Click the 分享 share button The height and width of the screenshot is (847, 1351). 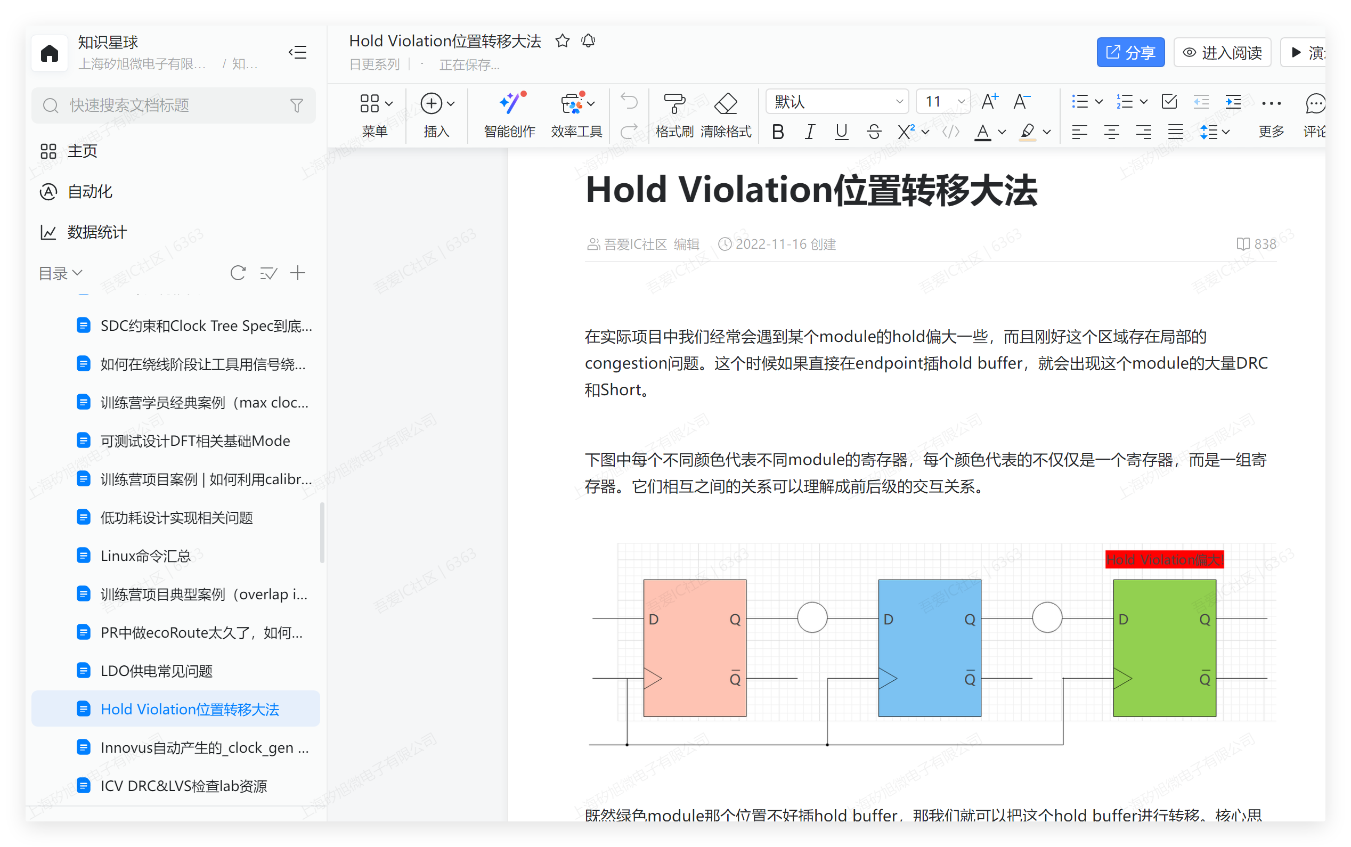click(x=1130, y=53)
